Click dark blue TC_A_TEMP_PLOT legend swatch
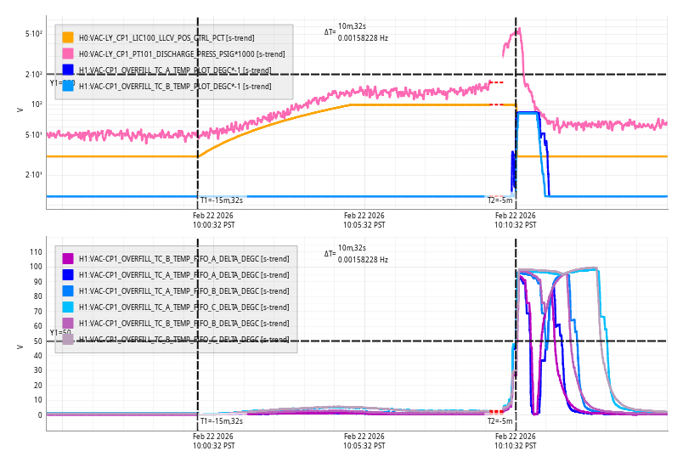683x468 pixels. (68, 70)
